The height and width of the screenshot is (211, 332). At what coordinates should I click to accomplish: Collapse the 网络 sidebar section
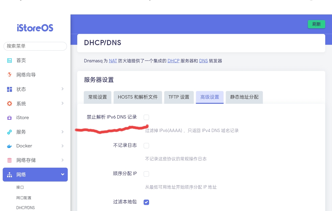coord(62,174)
